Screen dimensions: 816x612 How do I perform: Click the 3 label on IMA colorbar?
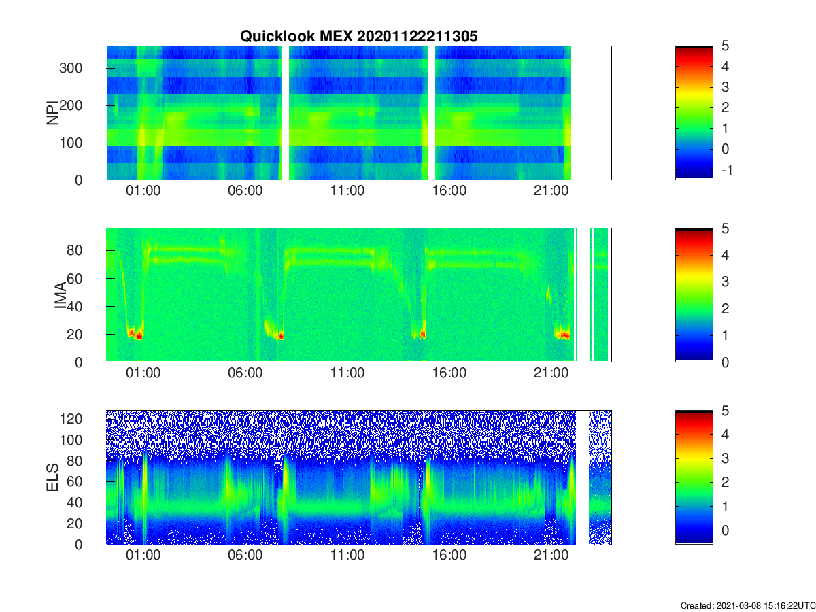tap(725, 282)
